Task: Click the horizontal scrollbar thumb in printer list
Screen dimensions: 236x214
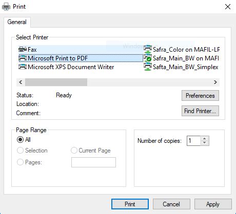Action: [x=56, y=82]
